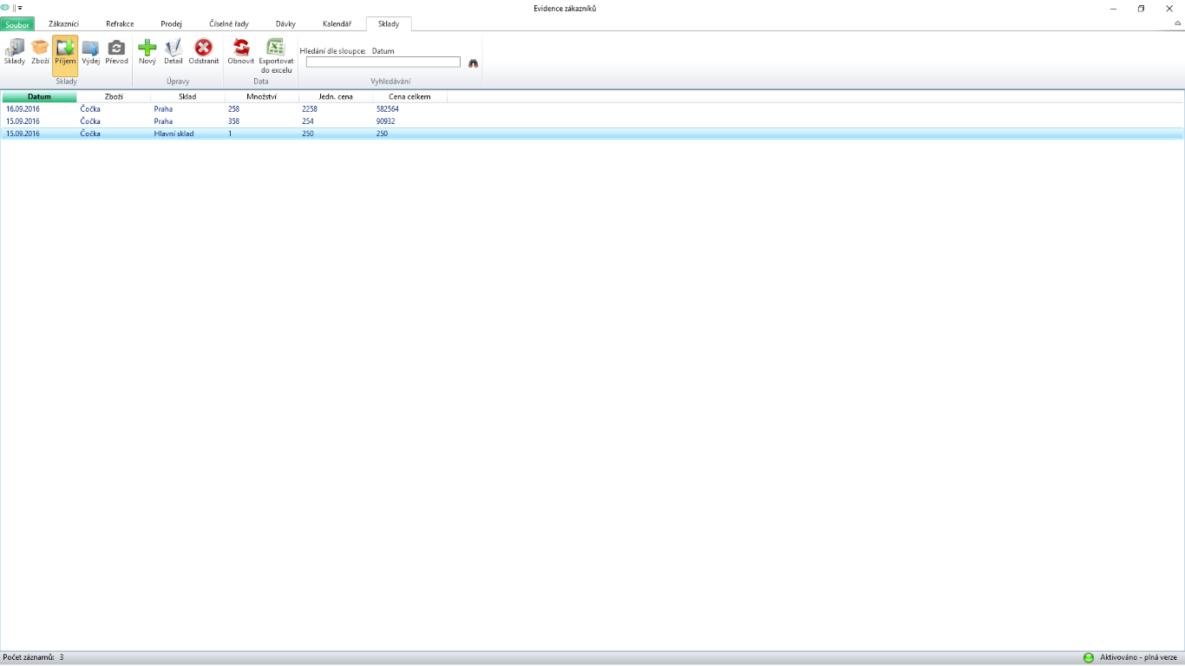Screen dimensions: 1185x666
Task: Sort by the Jedn. cena column header
Action: [336, 96]
